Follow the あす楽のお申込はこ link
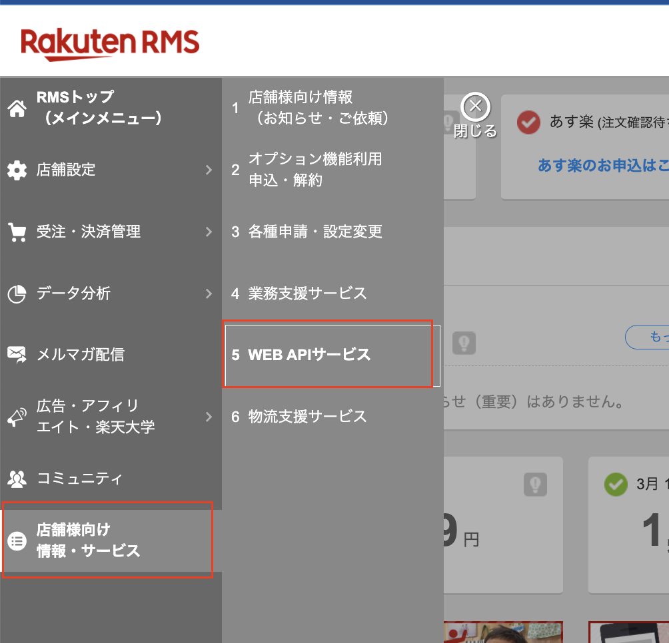The image size is (669, 643). (603, 166)
